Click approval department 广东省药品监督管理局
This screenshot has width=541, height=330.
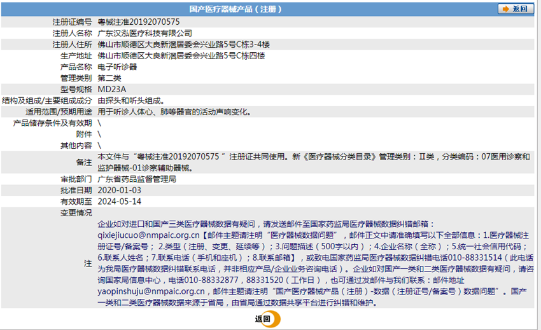[x=137, y=179]
